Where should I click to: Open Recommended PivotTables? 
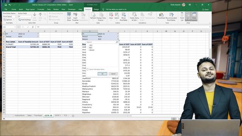click(171, 17)
